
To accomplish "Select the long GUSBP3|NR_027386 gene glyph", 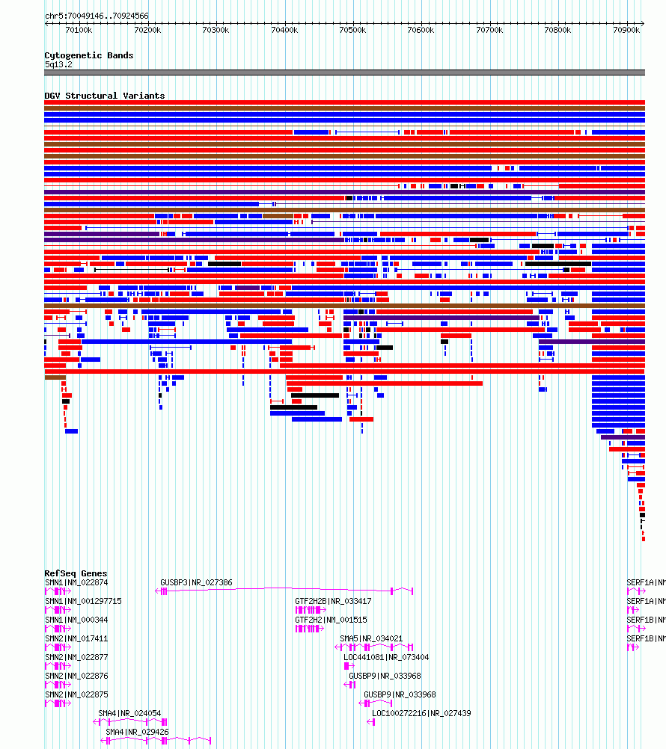I will tap(284, 591).
